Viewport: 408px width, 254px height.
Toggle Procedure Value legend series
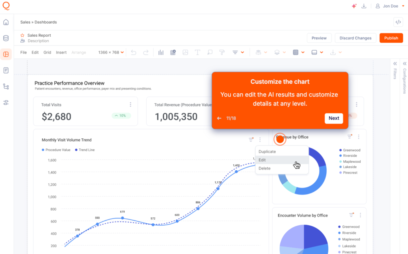point(56,150)
